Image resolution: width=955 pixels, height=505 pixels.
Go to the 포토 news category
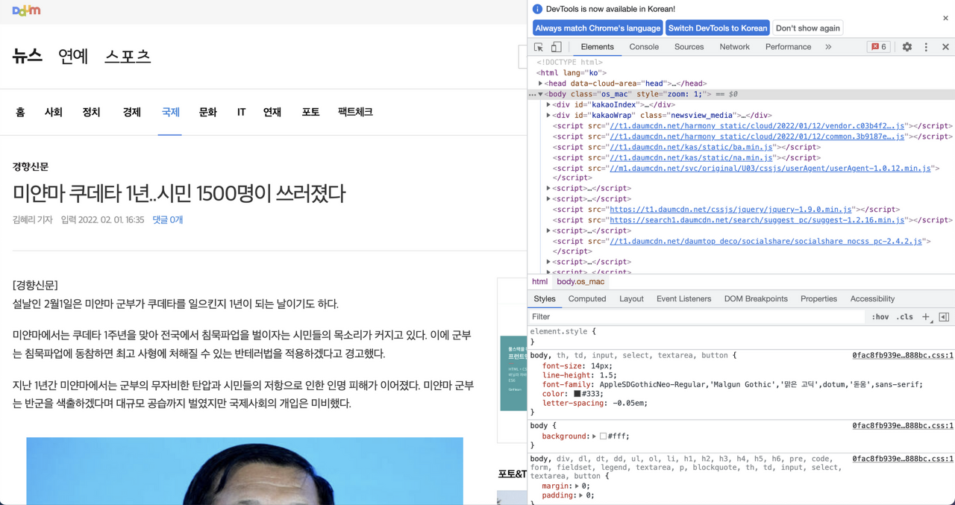click(x=310, y=113)
